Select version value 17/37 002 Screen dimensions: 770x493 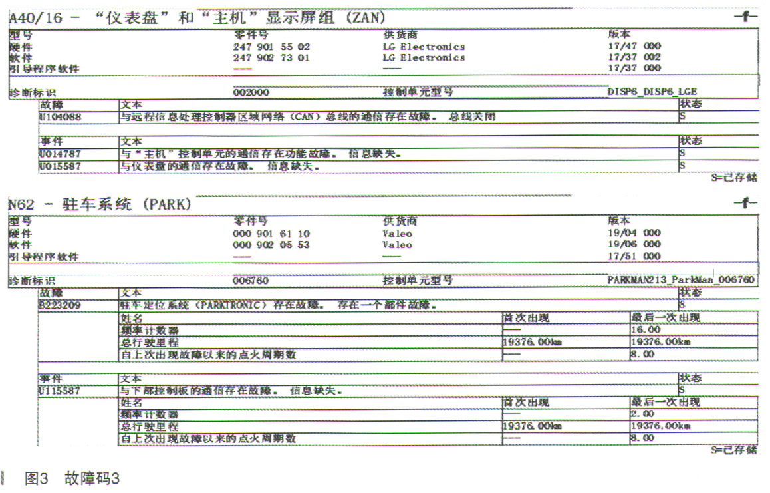(x=634, y=57)
